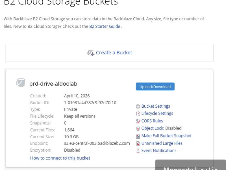Click the Create a Bucket icon
This screenshot has width=226, height=170.
[91, 53]
